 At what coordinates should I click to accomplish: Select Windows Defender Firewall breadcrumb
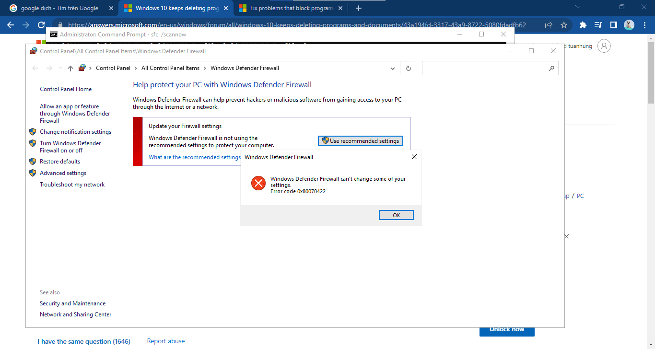click(x=245, y=68)
